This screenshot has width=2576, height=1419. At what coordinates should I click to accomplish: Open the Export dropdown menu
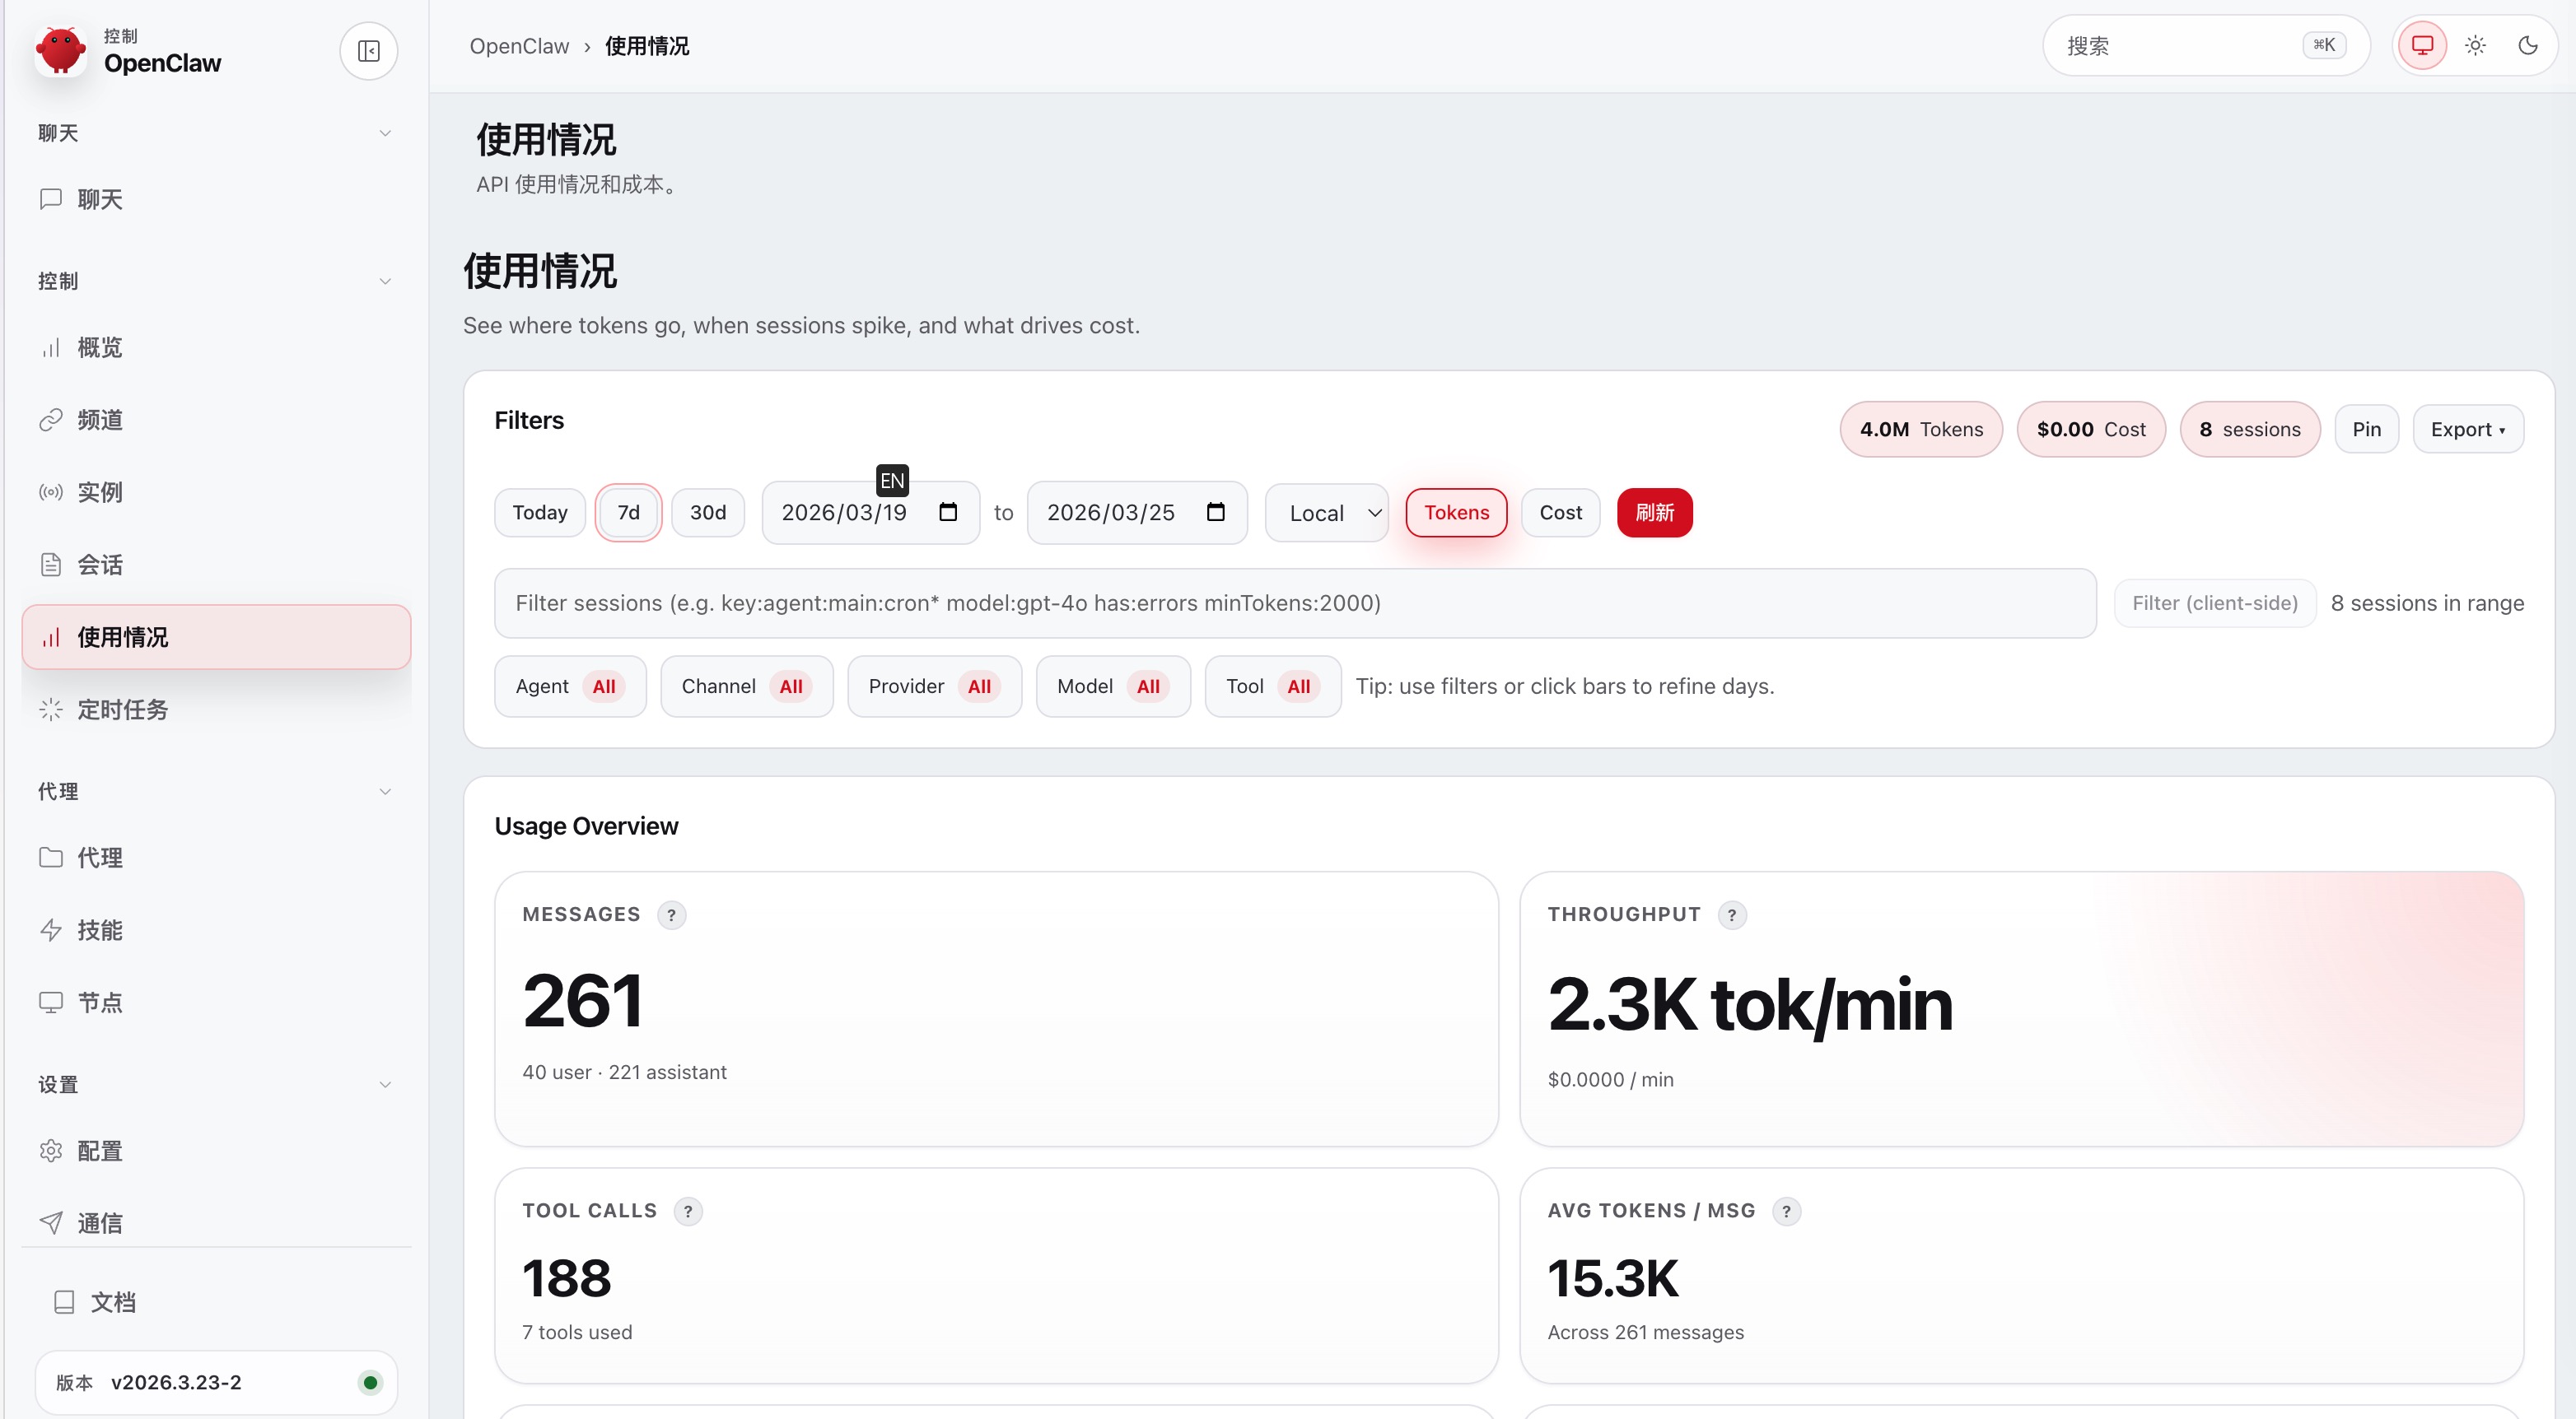2467,430
